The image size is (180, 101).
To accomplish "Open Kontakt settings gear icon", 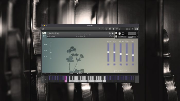I will pyautogui.click(x=110, y=29).
